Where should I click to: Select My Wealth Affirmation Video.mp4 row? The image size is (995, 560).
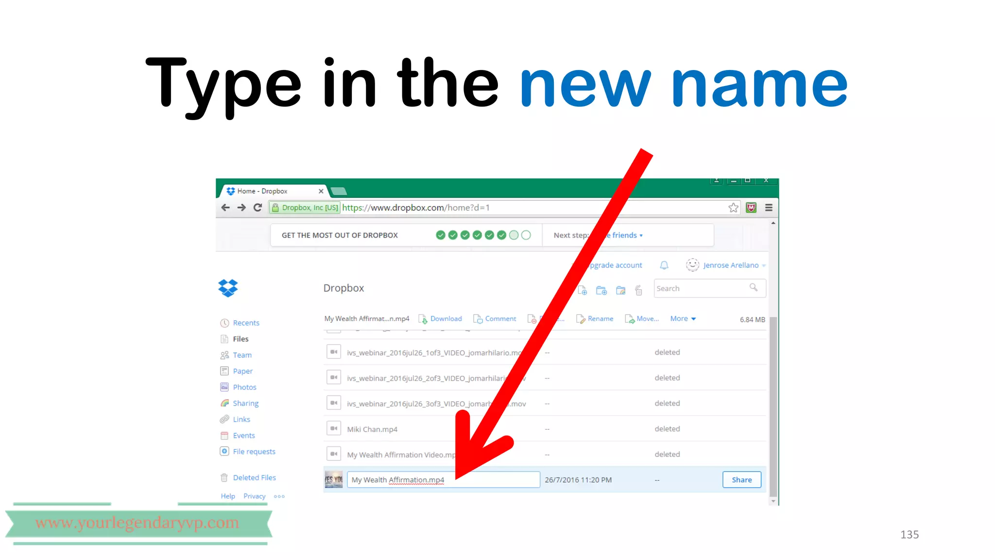coord(545,454)
